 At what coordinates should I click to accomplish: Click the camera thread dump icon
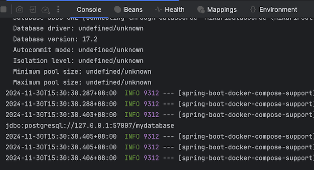[20, 9]
